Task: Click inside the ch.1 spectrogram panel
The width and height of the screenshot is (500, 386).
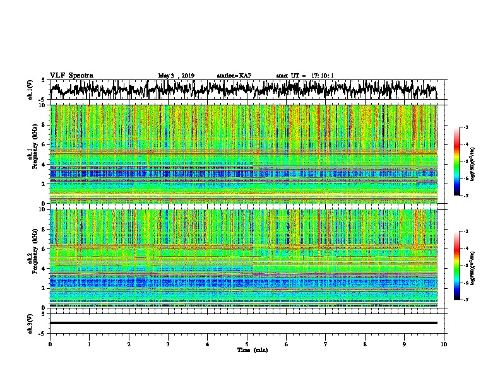Action: point(244,154)
